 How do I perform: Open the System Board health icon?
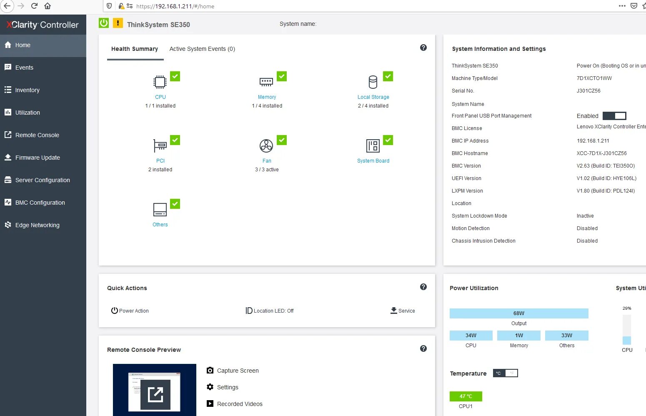pos(373,146)
